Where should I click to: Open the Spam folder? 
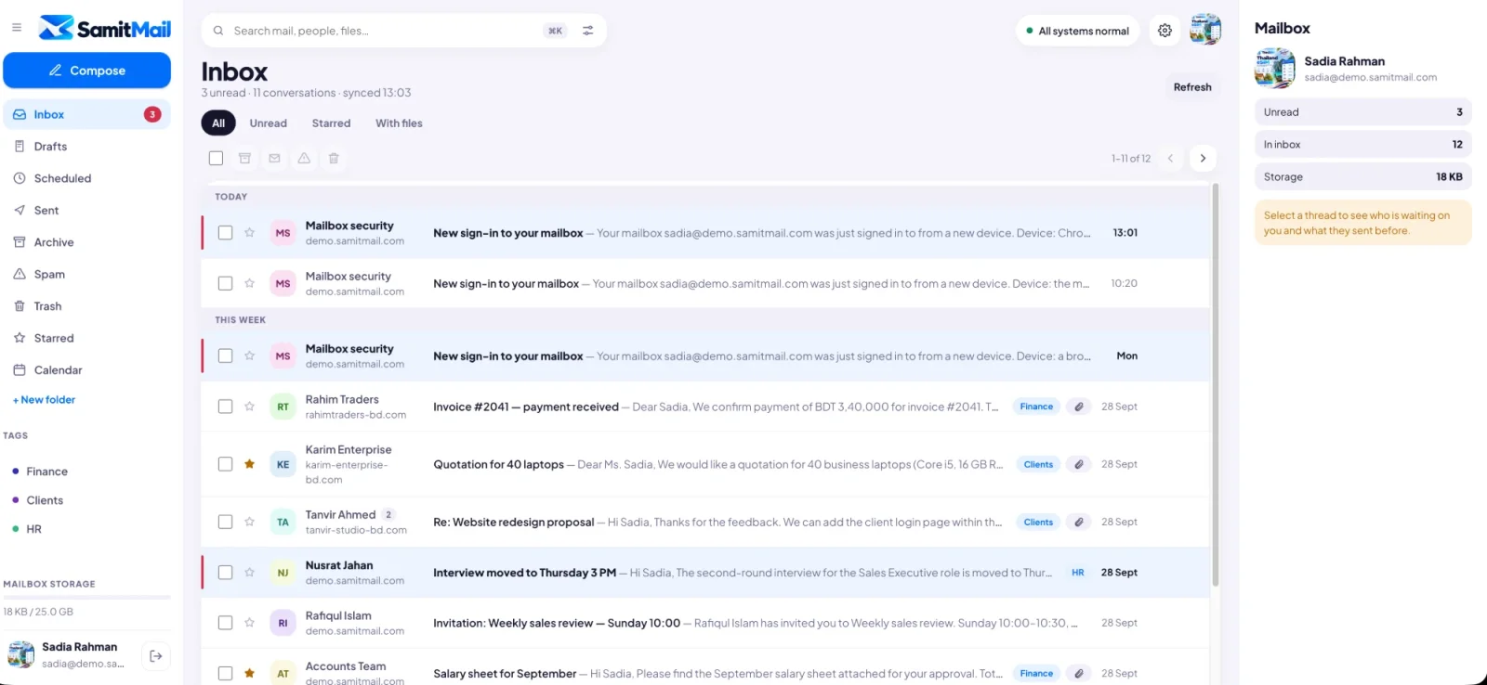pos(86,275)
